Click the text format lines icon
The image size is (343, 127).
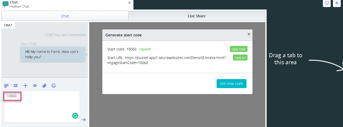point(7,86)
